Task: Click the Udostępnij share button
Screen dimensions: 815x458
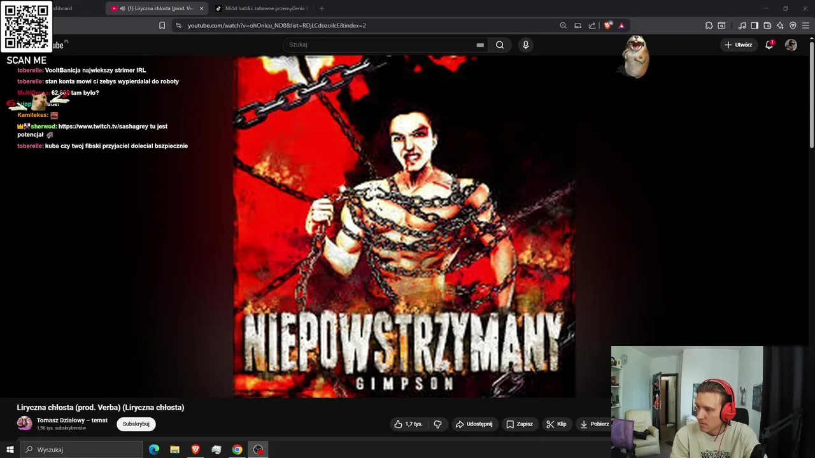Action: 474,424
